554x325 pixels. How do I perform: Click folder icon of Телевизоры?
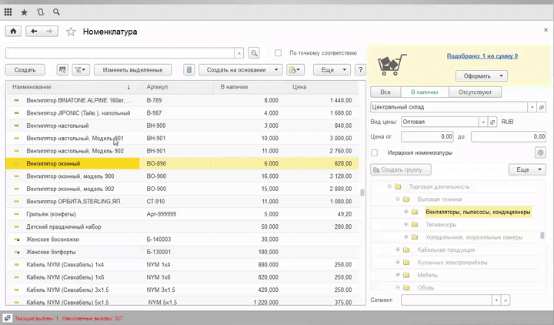tap(415, 225)
